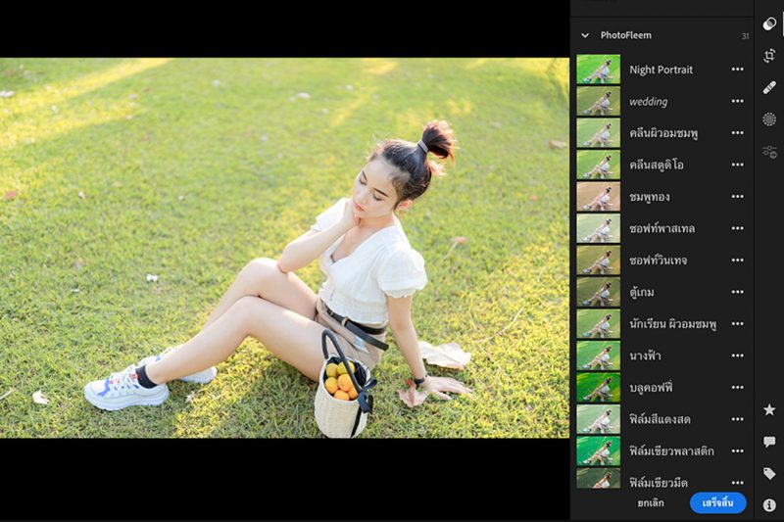
Task: Open three-dot menu for บลูคอฟฟี่ preset
Action: click(738, 388)
